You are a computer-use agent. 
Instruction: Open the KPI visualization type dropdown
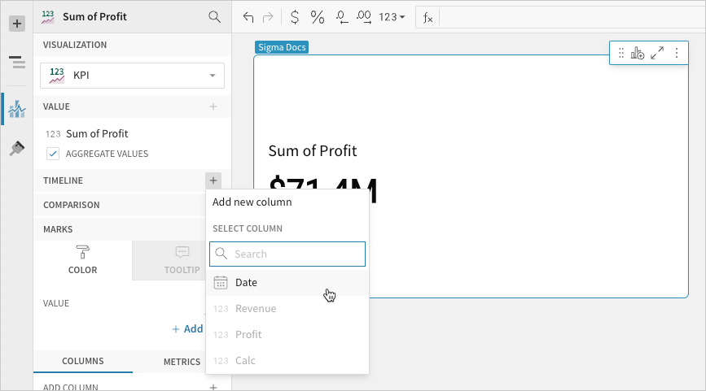132,76
